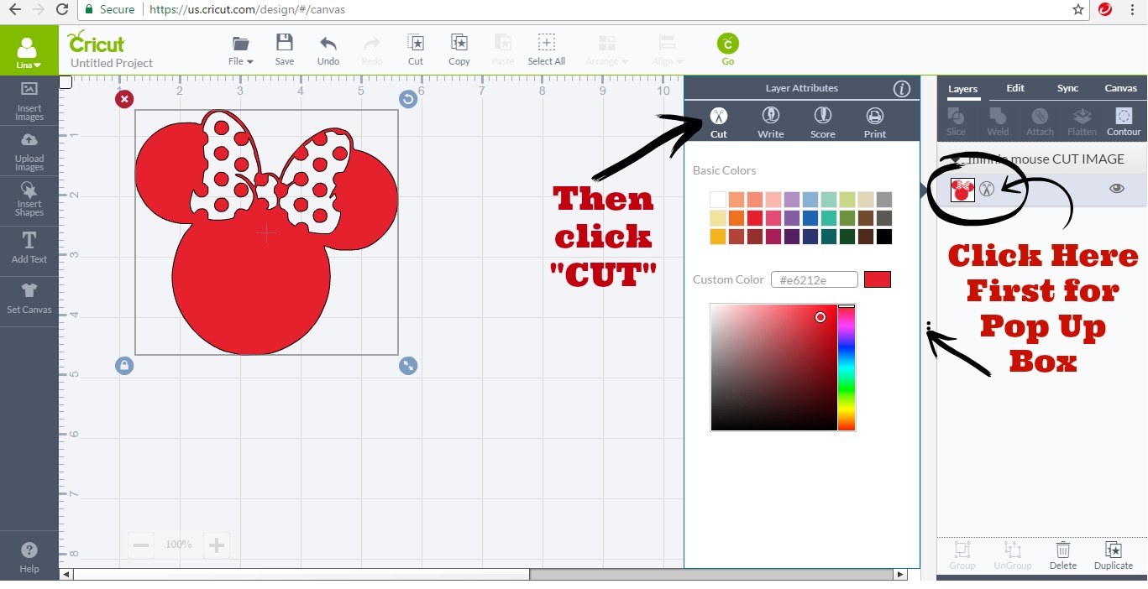Switch to the Canvas tab
1148x589 pixels.
[x=1120, y=88]
